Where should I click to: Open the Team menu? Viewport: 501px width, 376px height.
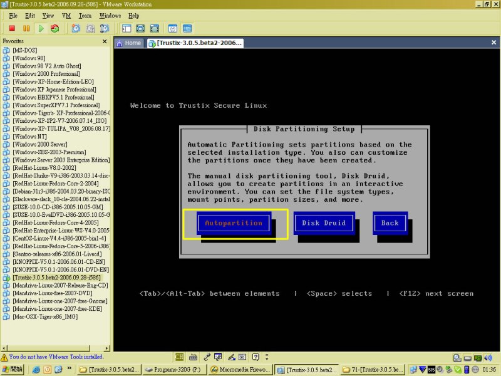pos(85,16)
